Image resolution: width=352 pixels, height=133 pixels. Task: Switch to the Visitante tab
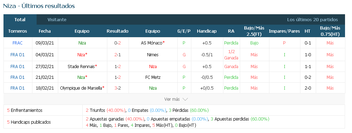(57, 20)
